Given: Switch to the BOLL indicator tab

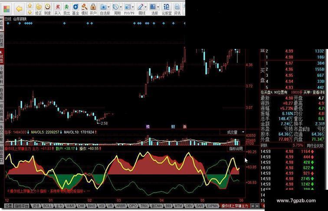Looking at the screenshot, I should point(47,206).
